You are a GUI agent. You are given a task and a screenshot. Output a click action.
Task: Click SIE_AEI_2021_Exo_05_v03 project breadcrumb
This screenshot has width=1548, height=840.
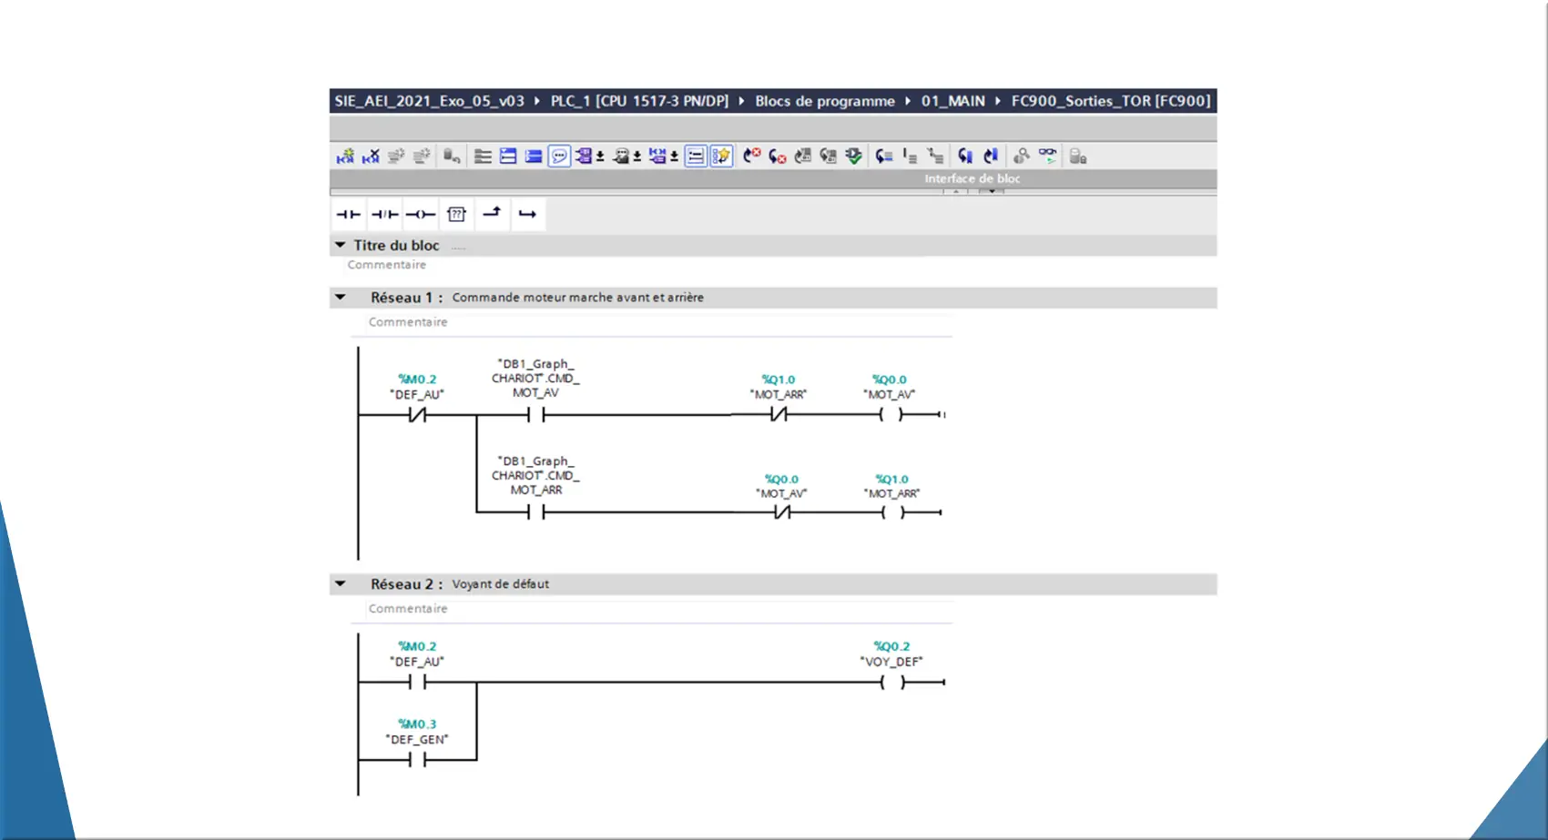429,101
